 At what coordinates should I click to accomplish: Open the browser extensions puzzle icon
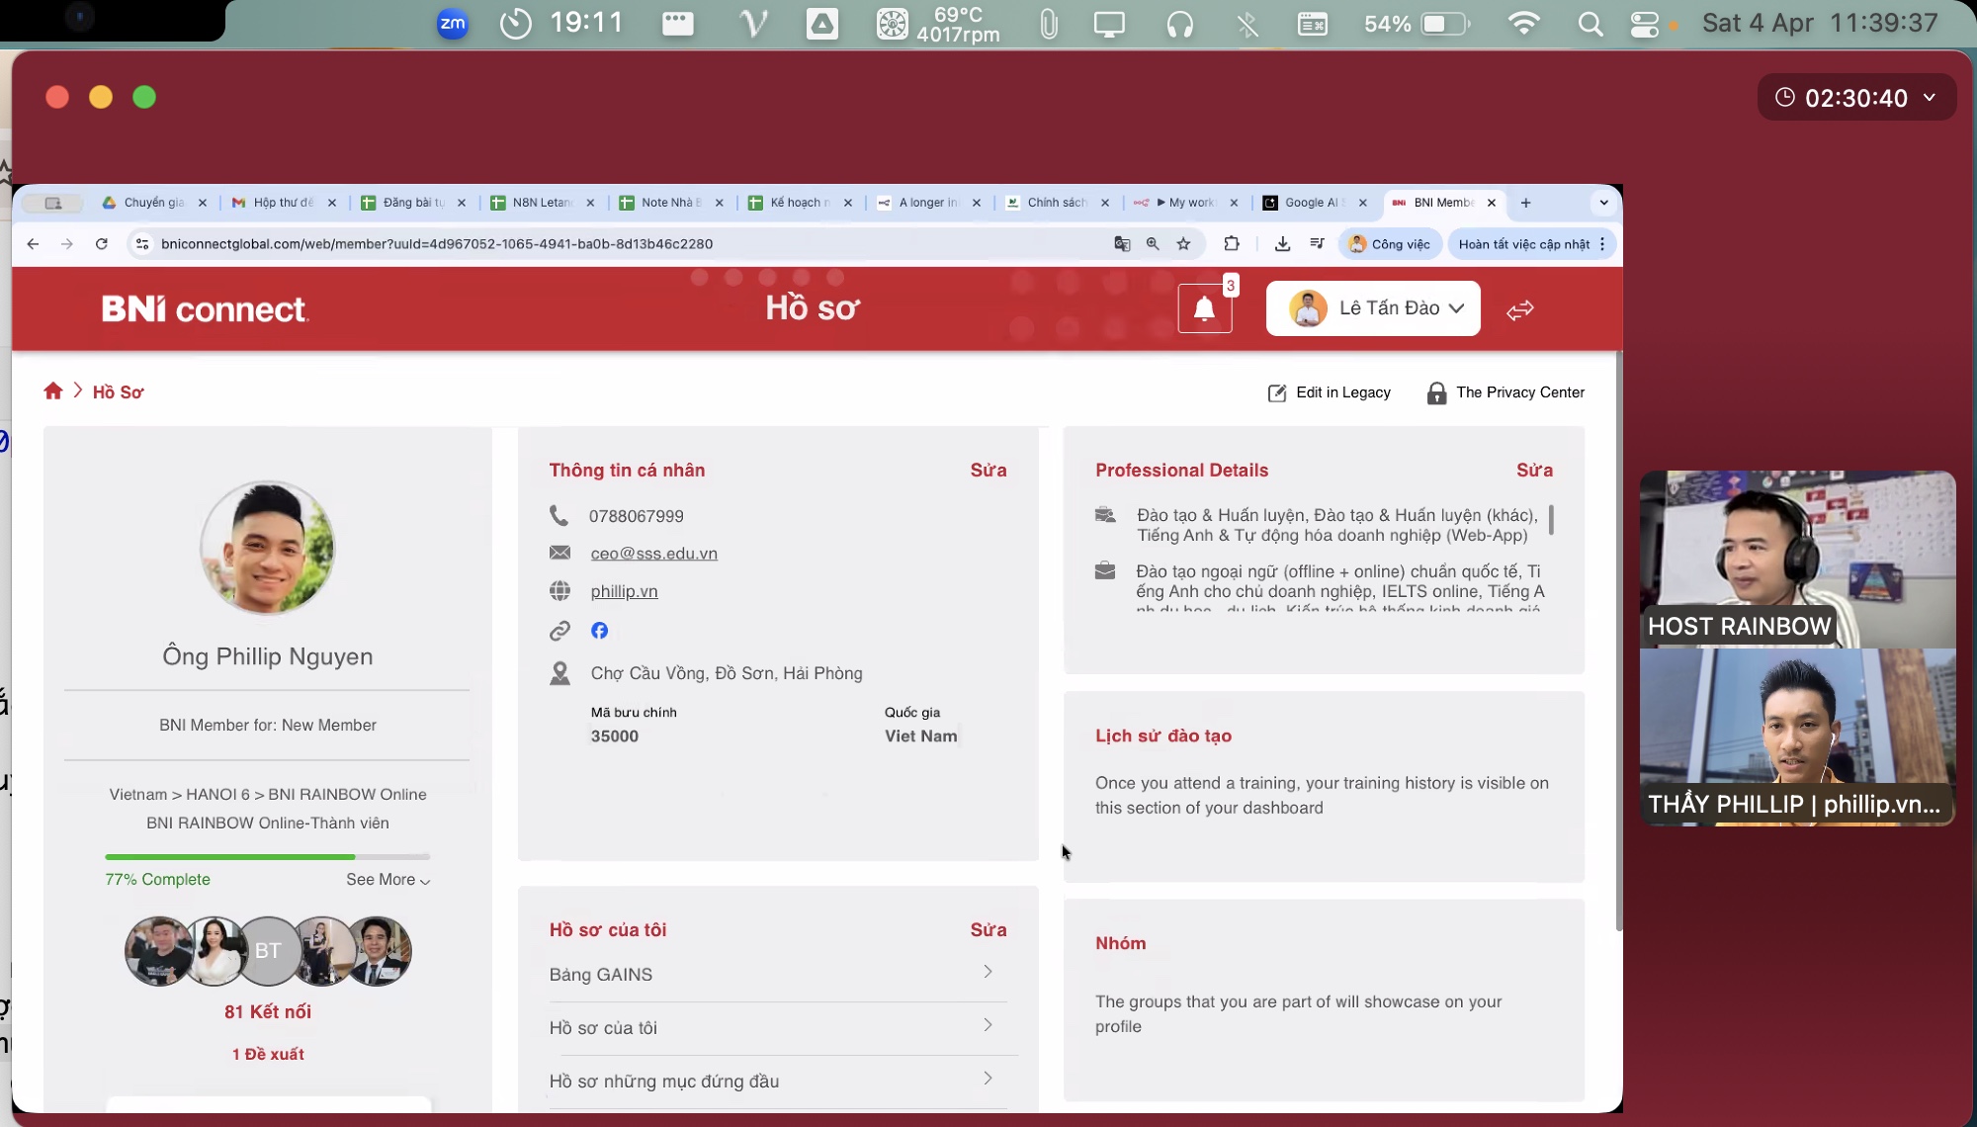click(x=1232, y=244)
